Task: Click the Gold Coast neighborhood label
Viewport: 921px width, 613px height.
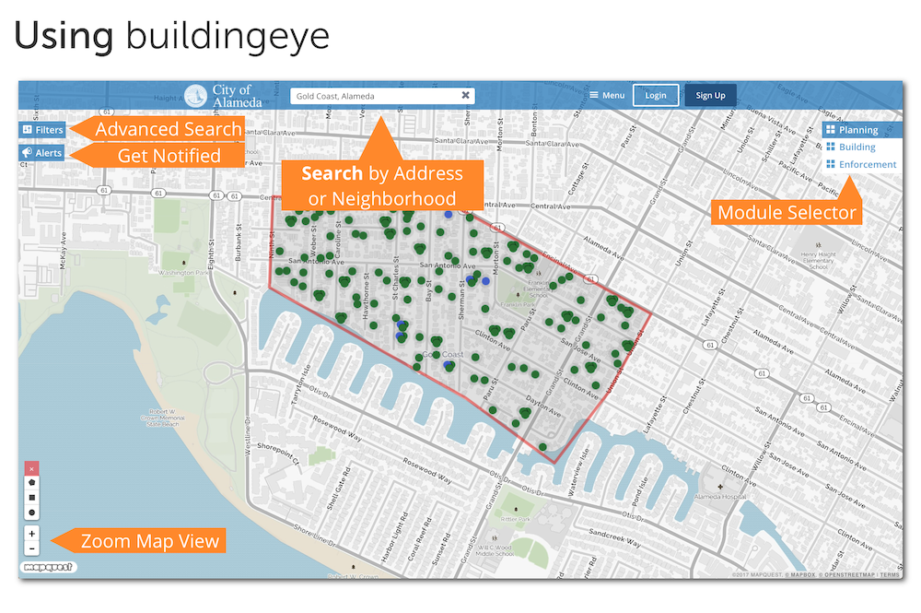Action: 443,354
